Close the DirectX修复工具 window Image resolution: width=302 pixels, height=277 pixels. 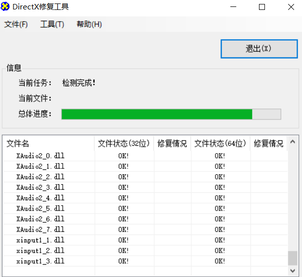tap(290, 7)
